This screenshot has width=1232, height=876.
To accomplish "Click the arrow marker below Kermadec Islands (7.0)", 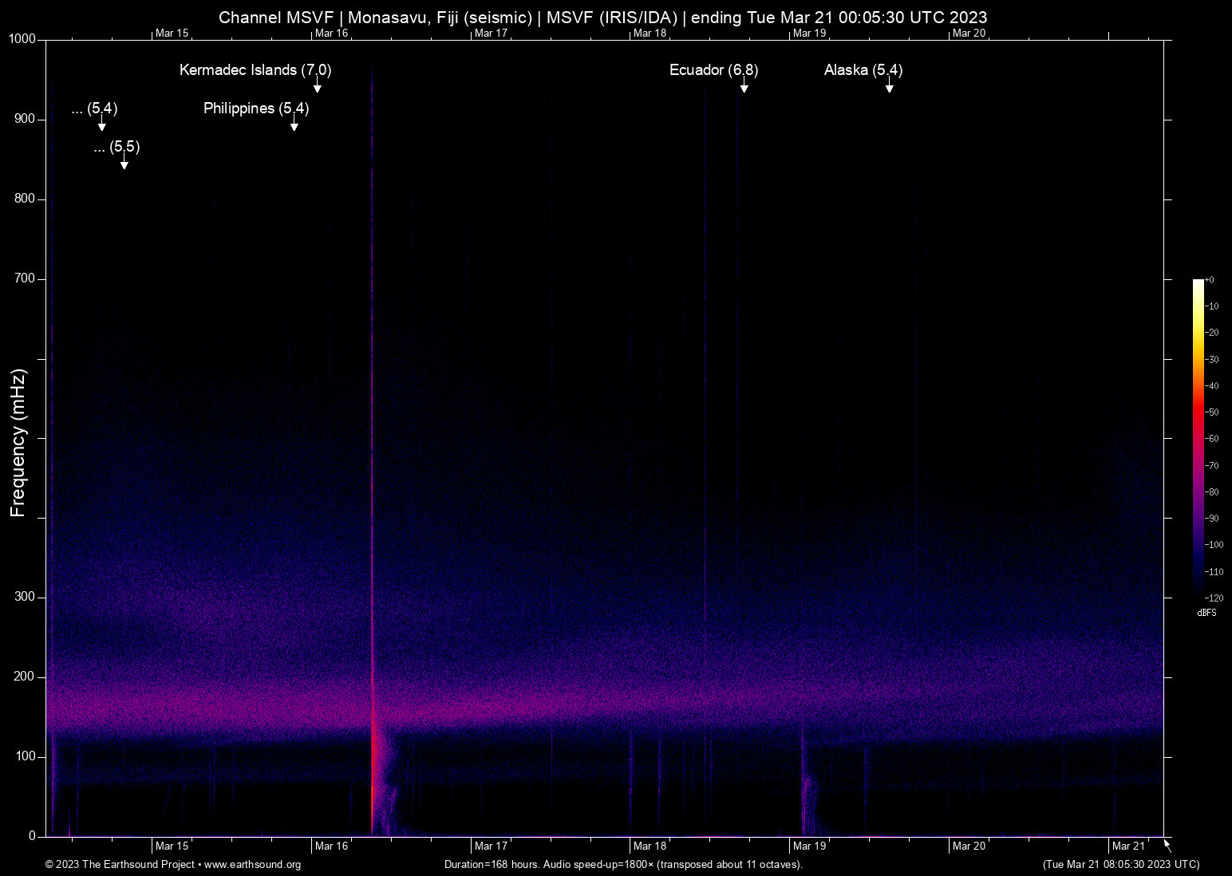I will (x=317, y=85).
